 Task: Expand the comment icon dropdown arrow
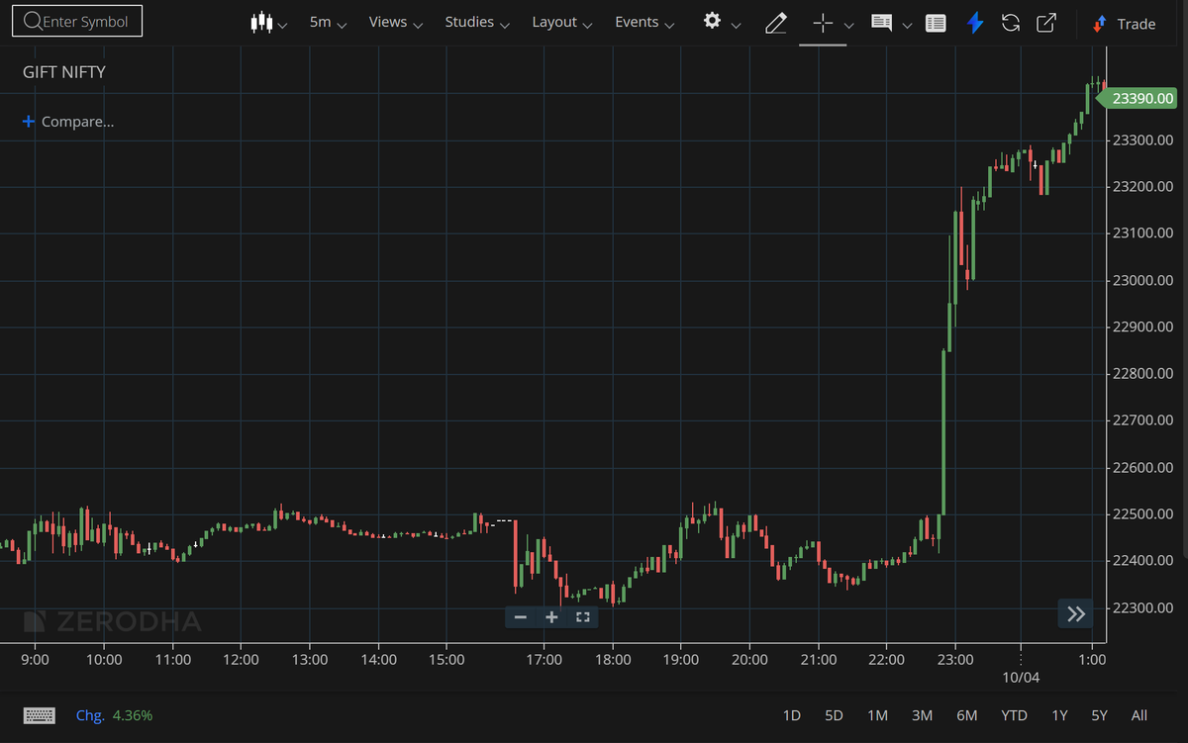tap(907, 25)
